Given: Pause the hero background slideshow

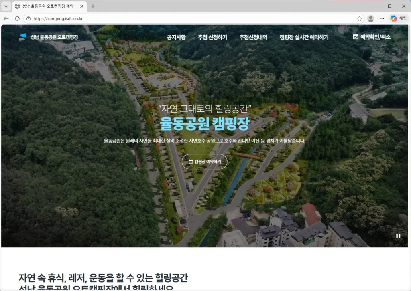Looking at the screenshot, I should [x=398, y=236].
